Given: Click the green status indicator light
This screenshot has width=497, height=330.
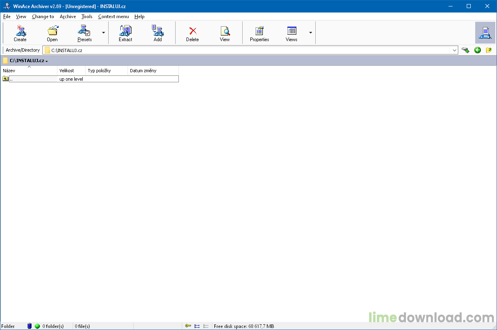Looking at the screenshot, I should coord(37,326).
